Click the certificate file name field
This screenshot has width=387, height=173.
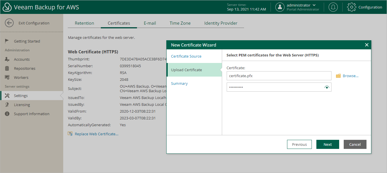coord(279,76)
